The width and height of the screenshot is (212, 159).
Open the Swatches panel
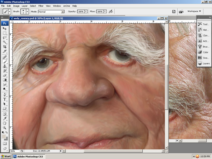click(204, 58)
